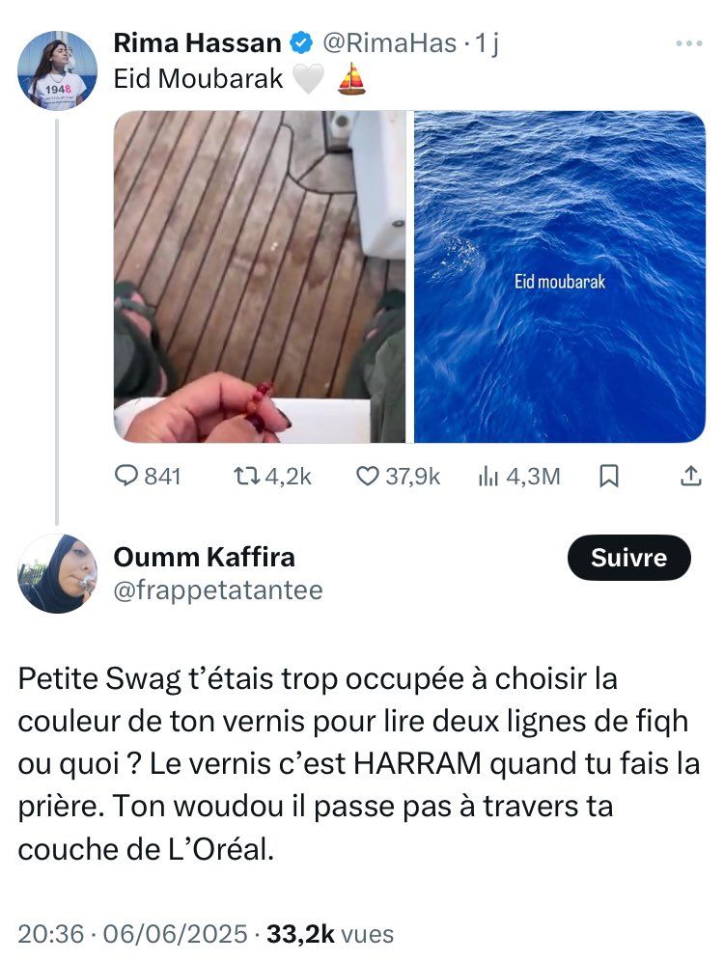This screenshot has width=724, height=961.
Task: Click the reply speech bubble icon
Action: [x=127, y=476]
